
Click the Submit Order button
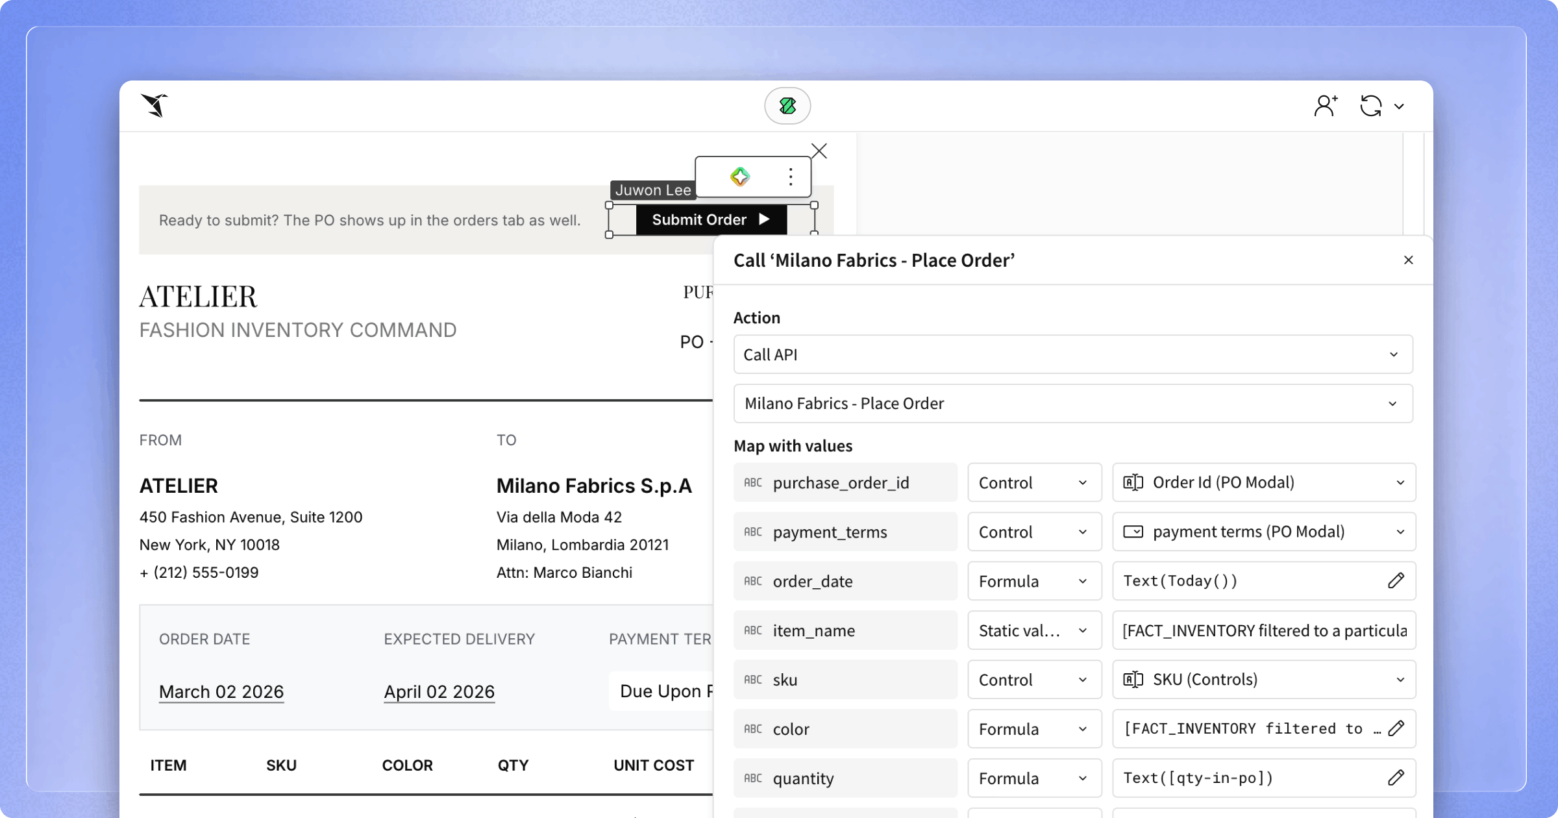(x=710, y=219)
